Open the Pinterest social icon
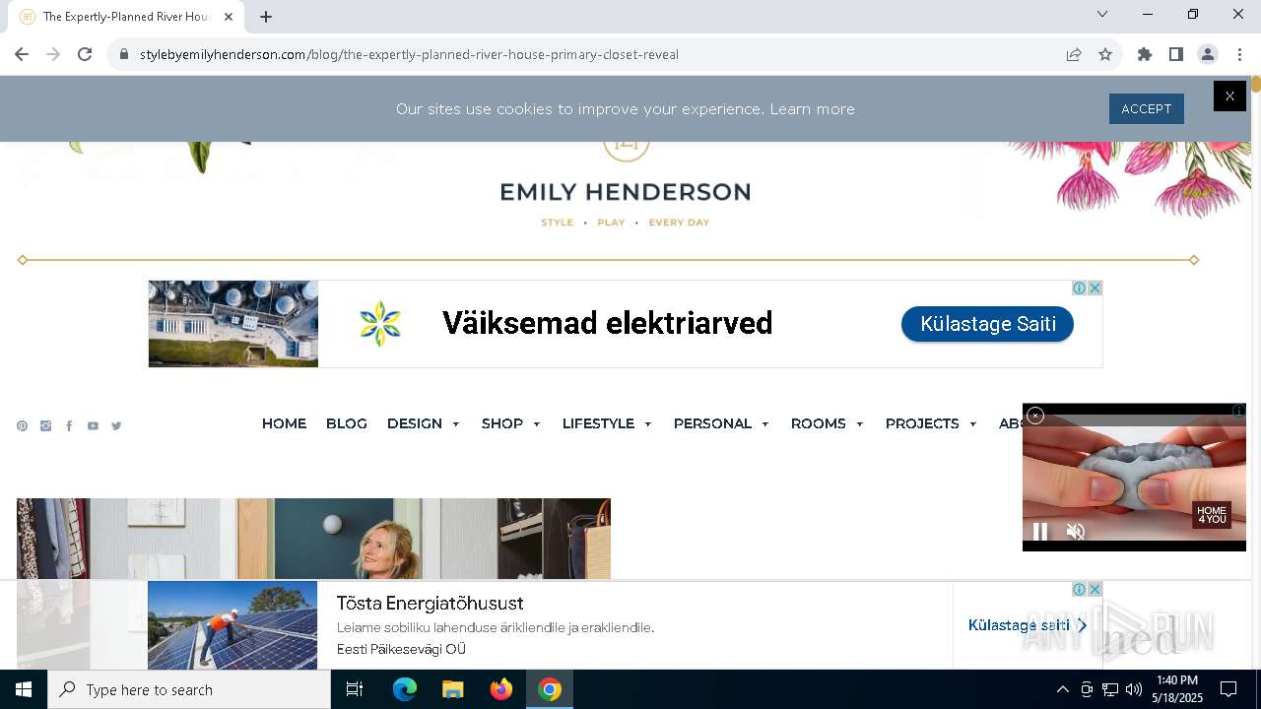Image resolution: width=1261 pixels, height=709 pixels. [x=22, y=426]
